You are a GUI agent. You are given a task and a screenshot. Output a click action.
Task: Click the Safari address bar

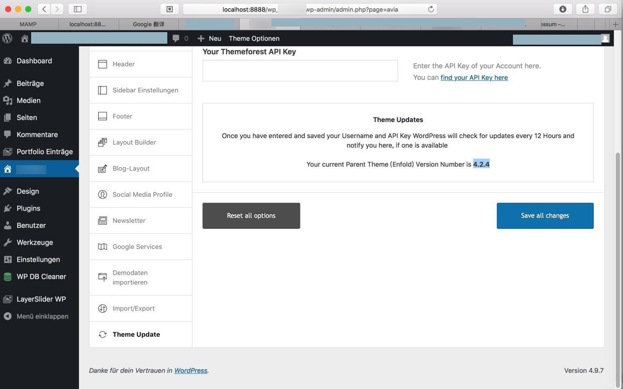pyautogui.click(x=310, y=9)
